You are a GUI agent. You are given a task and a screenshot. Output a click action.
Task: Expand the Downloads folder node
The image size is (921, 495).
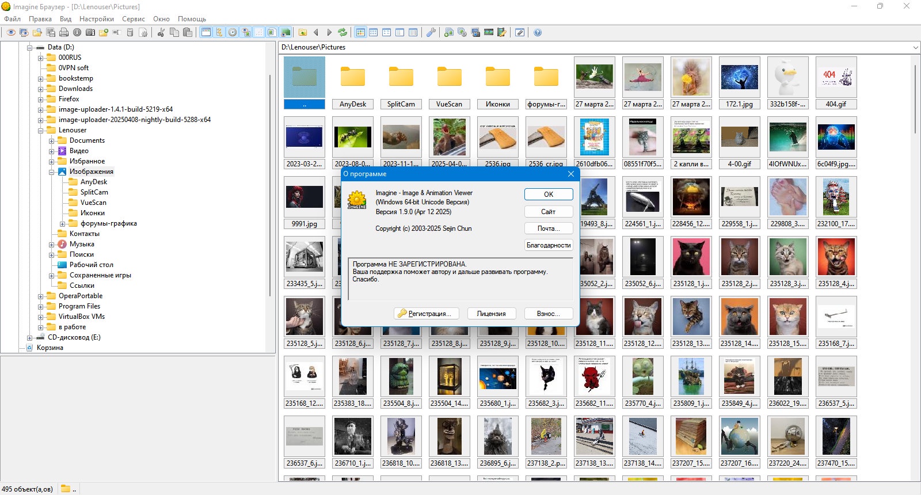point(41,89)
